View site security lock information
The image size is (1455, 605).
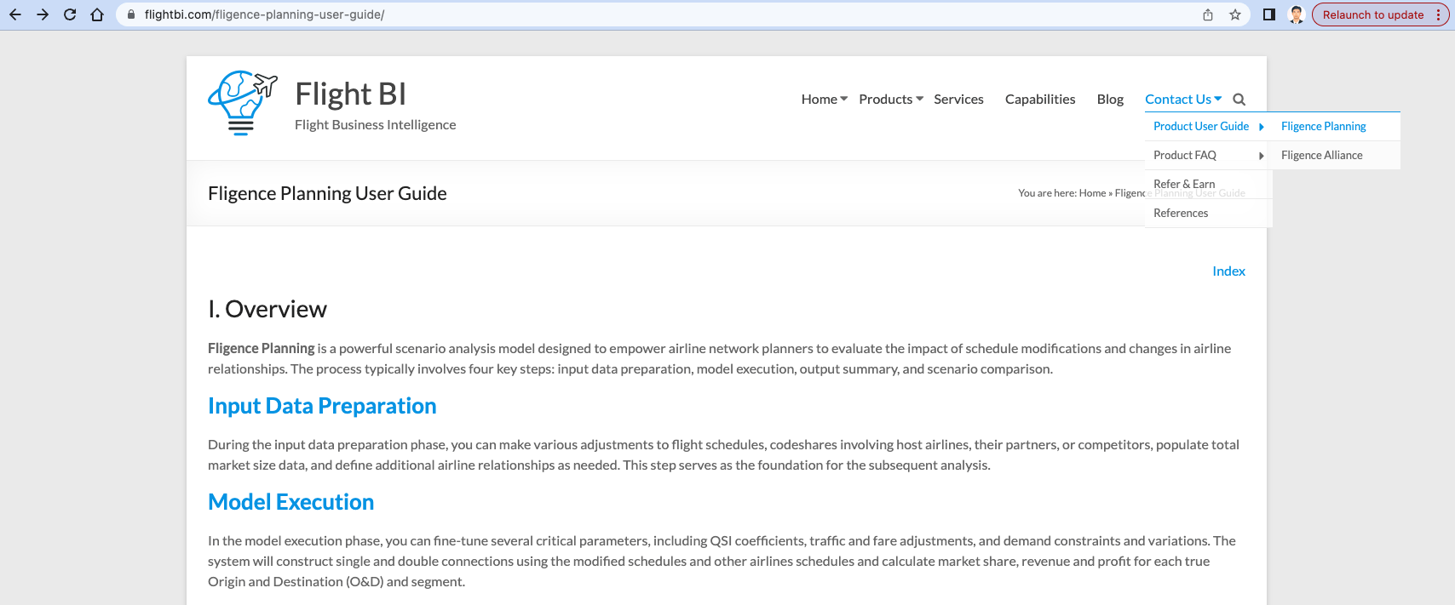point(131,14)
